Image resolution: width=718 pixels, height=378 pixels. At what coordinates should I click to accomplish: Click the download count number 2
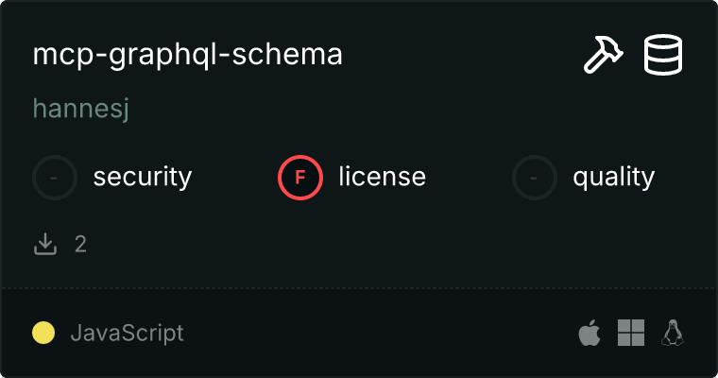coord(80,245)
